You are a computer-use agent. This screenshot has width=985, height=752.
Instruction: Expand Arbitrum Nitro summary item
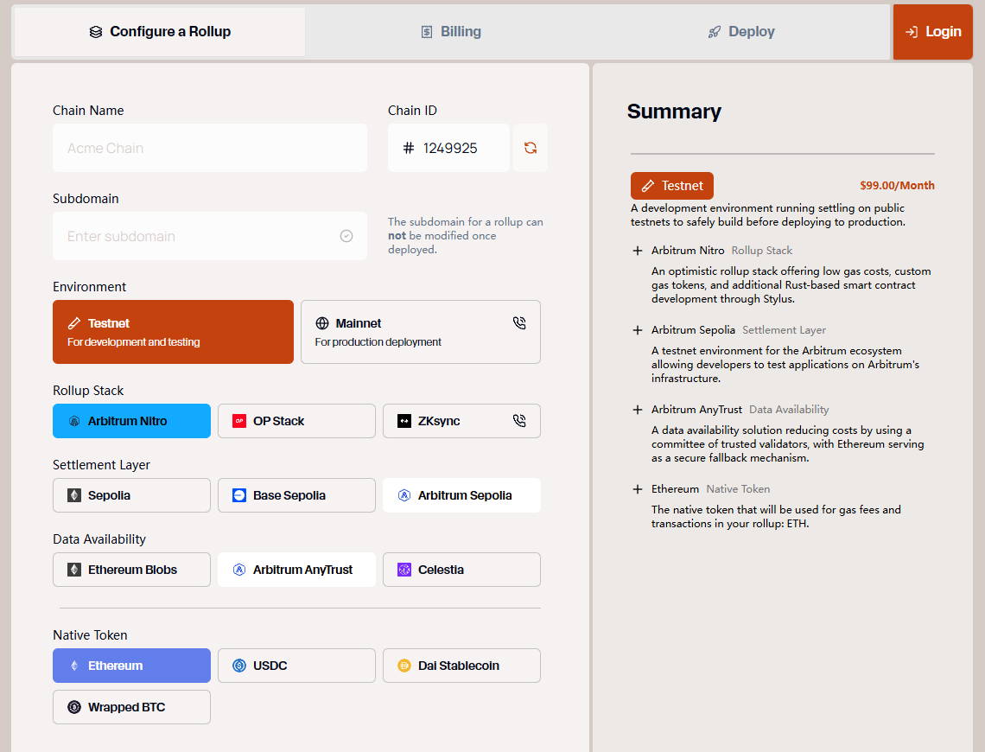point(638,251)
